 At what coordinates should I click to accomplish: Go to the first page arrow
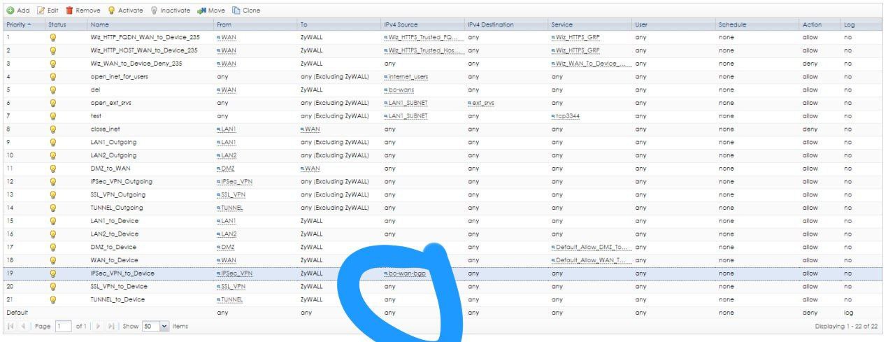tap(10, 327)
